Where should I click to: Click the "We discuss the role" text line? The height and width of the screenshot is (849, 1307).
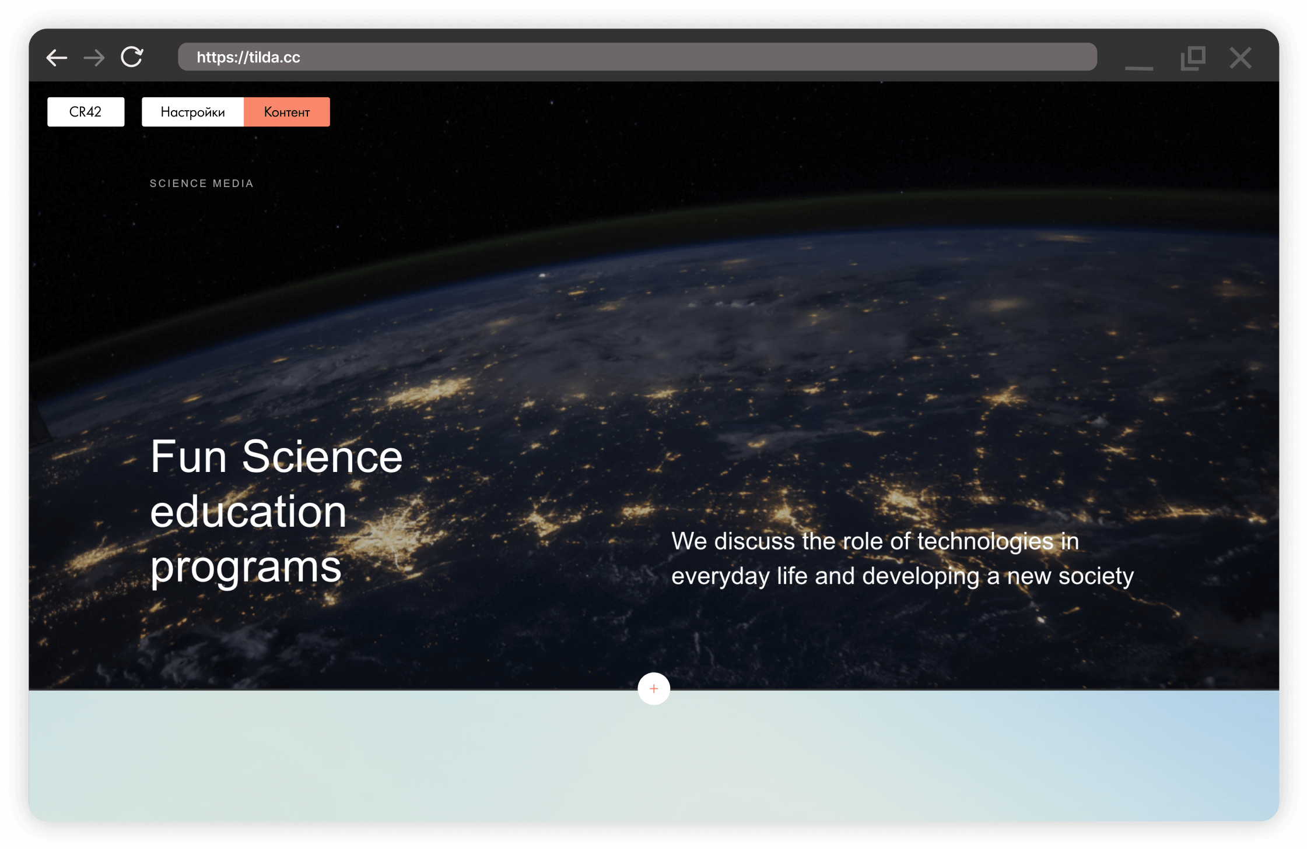pos(875,541)
